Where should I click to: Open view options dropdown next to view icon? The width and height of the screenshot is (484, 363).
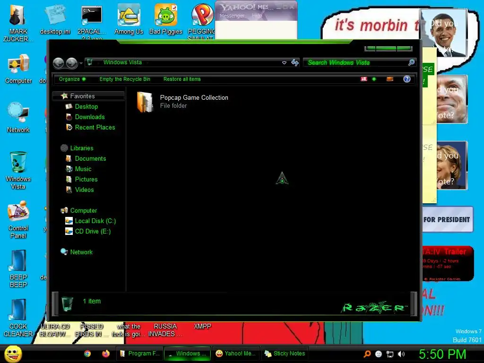point(374,79)
